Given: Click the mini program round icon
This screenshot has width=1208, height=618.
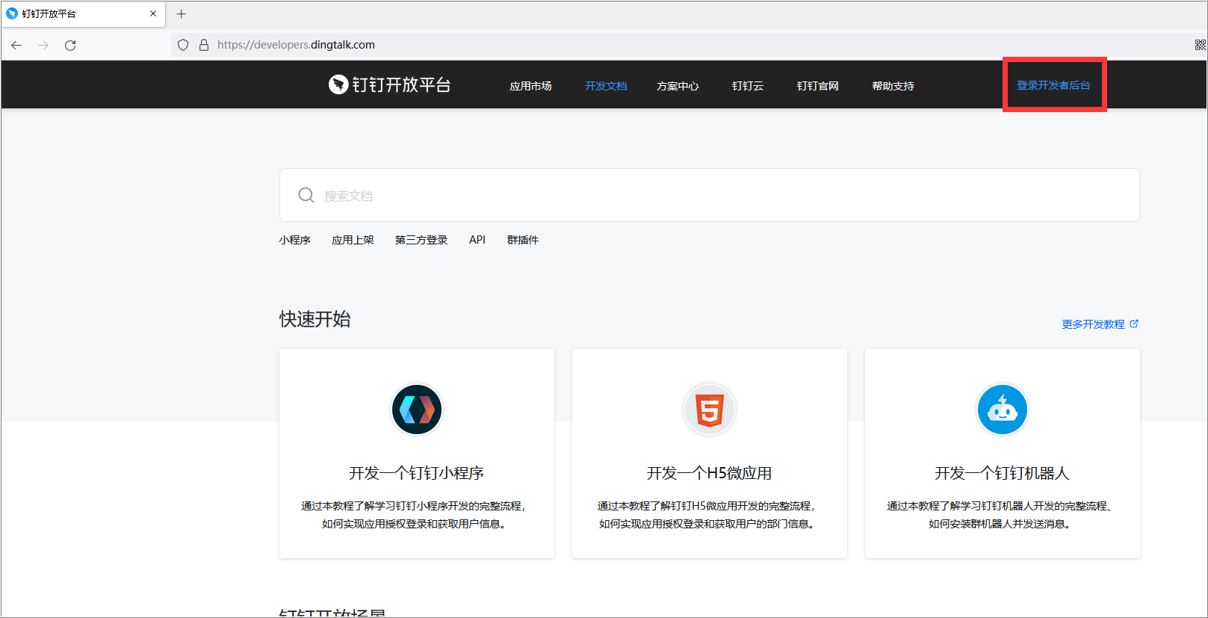Looking at the screenshot, I should tap(417, 410).
